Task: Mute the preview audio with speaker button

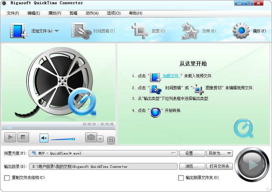Action: coord(44,137)
